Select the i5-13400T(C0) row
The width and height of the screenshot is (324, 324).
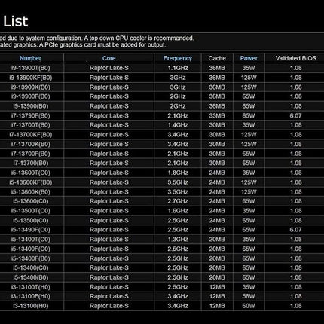(162, 240)
